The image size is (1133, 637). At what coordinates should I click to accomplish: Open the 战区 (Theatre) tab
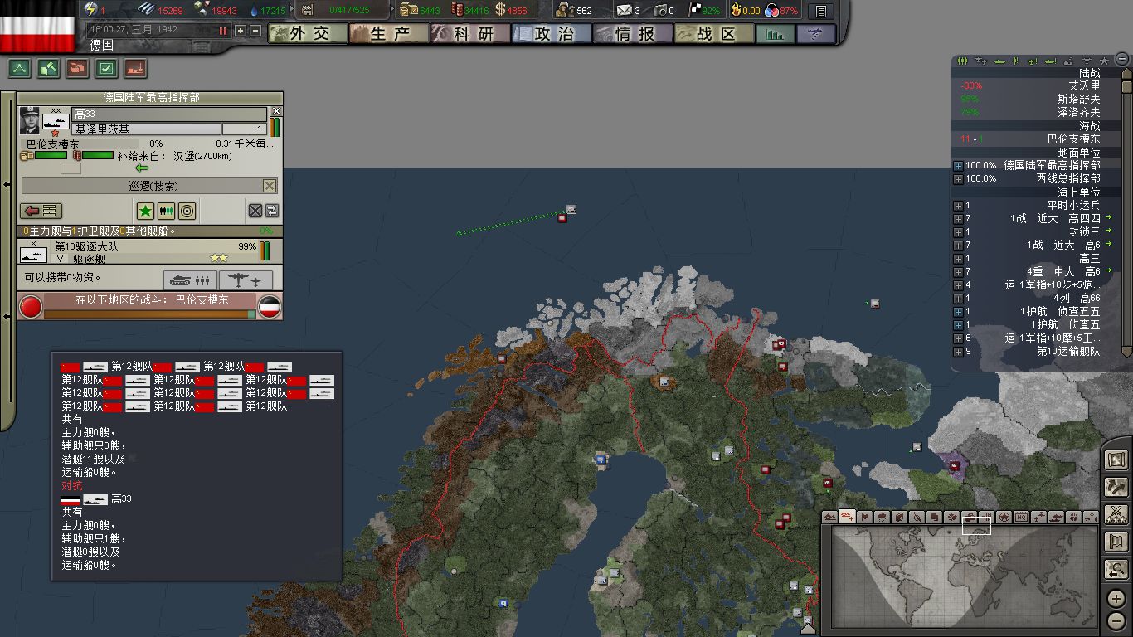[x=714, y=33]
